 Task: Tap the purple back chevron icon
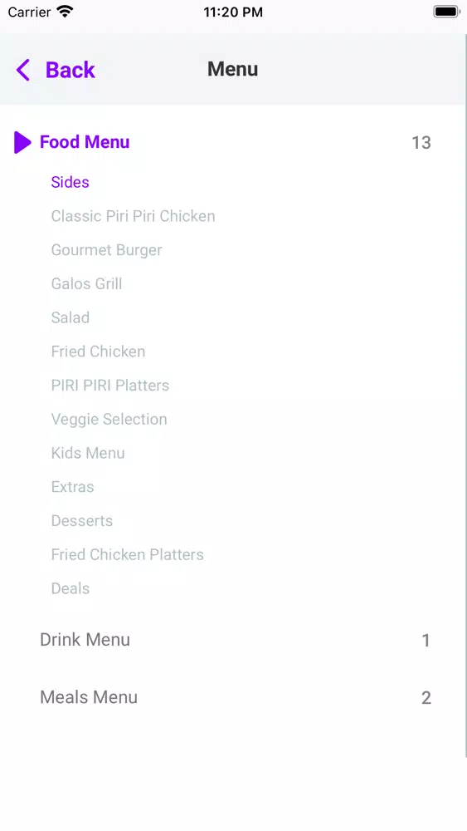pyautogui.click(x=22, y=70)
